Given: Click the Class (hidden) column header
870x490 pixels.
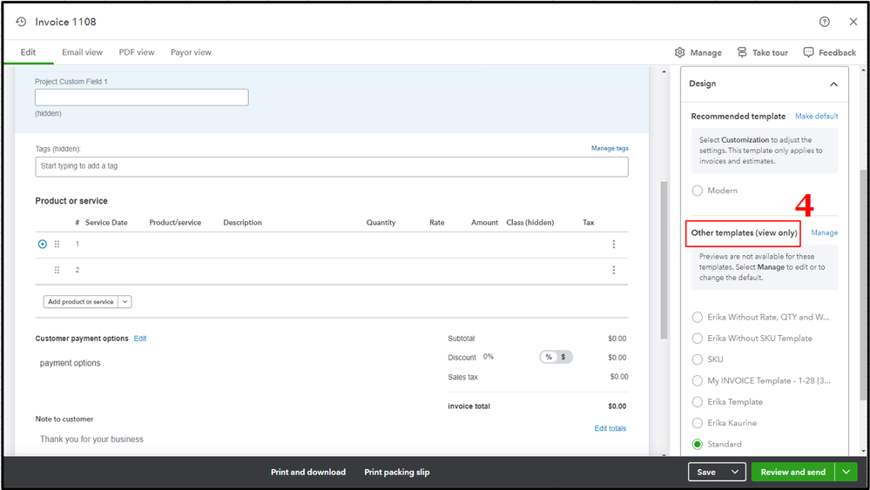Looking at the screenshot, I should click(529, 222).
